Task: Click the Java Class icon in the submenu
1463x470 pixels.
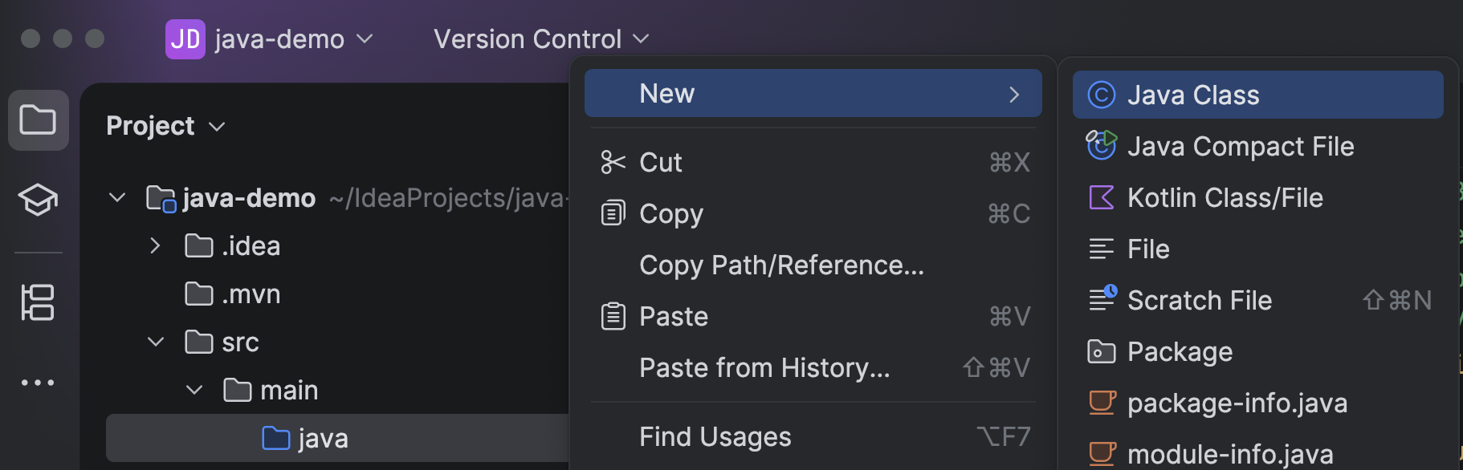Action: pos(1101,94)
